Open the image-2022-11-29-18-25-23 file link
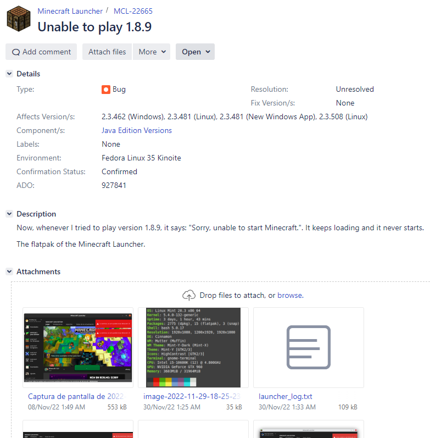This screenshot has width=430, height=438. click(x=192, y=396)
